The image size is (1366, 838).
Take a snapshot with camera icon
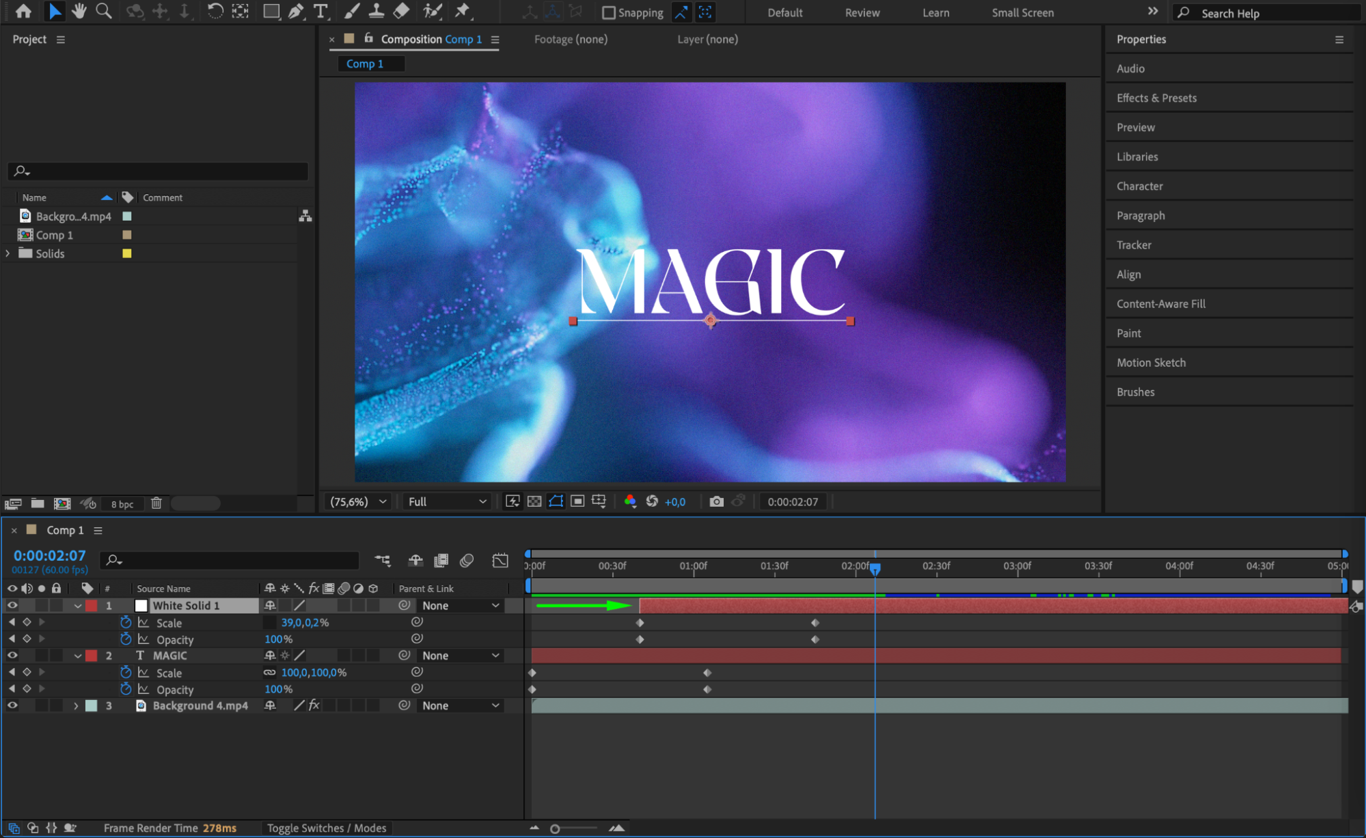click(x=716, y=502)
